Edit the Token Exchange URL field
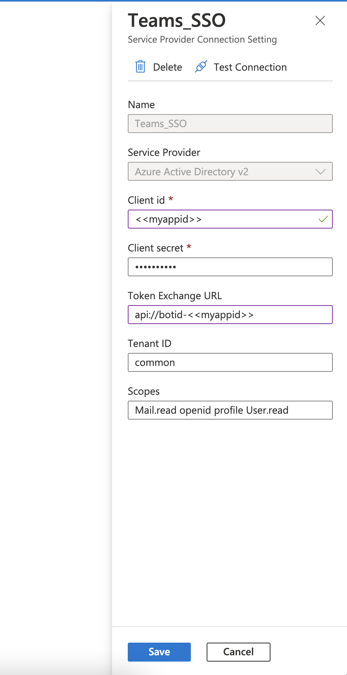The width and height of the screenshot is (347, 675). [230, 315]
